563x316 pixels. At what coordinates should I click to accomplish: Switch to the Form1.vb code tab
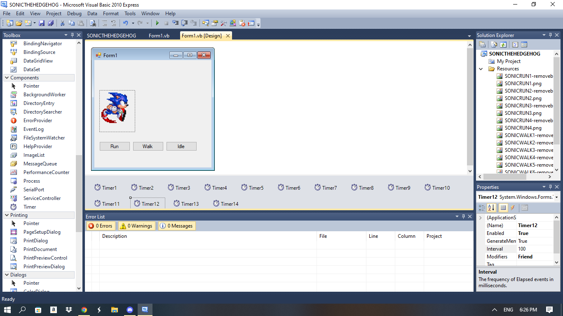pyautogui.click(x=159, y=36)
